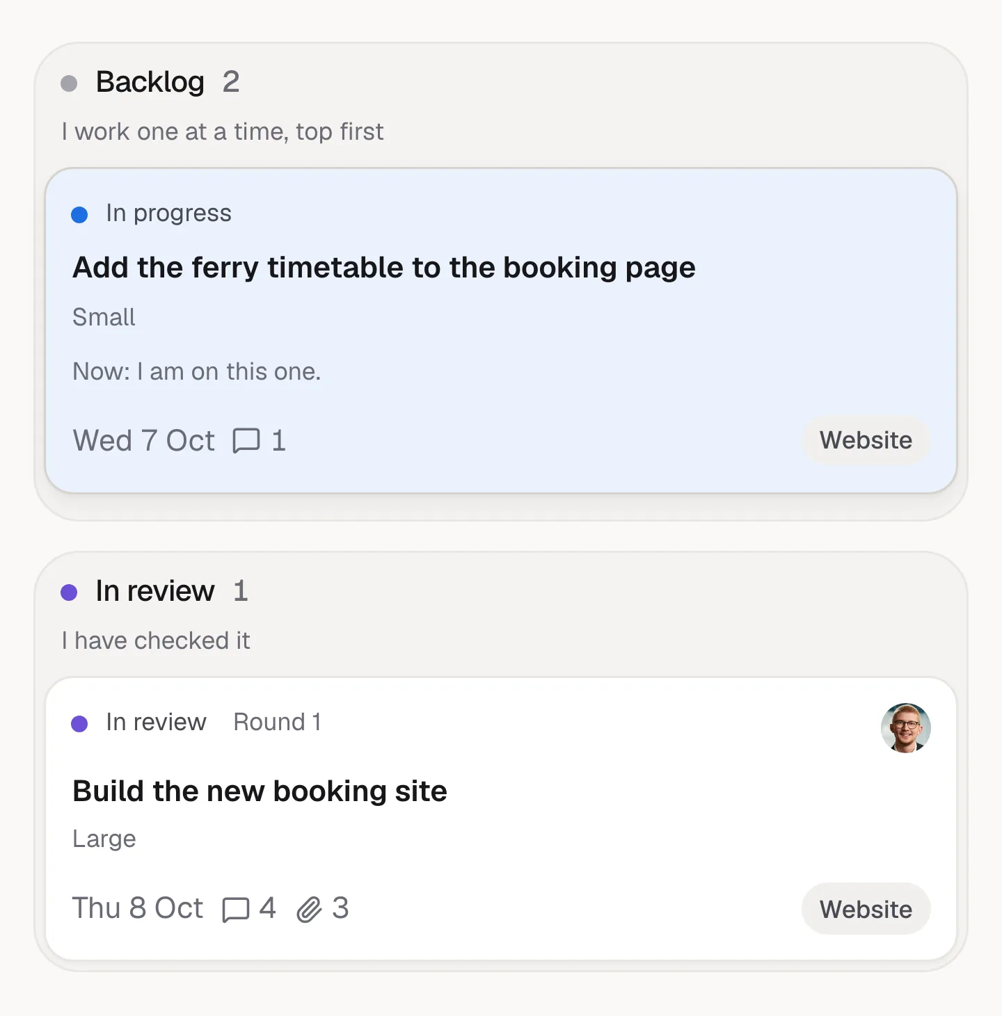This screenshot has height=1016, width=1002.
Task: Click the gray dot beside Backlog heading
Action: click(x=69, y=83)
